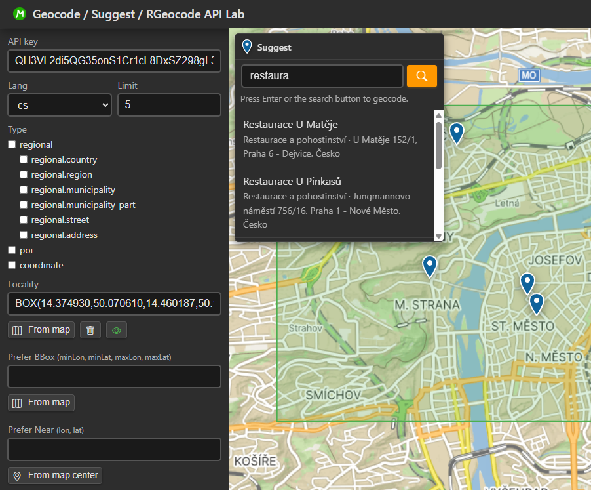Click the green M logo in header
The image size is (591, 490).
pos(20,14)
